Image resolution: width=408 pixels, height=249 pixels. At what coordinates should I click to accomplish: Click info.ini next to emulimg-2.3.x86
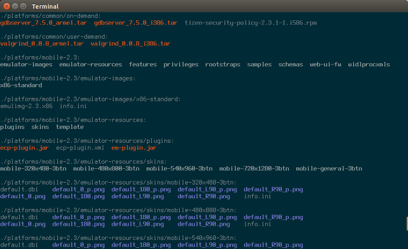pos(73,106)
